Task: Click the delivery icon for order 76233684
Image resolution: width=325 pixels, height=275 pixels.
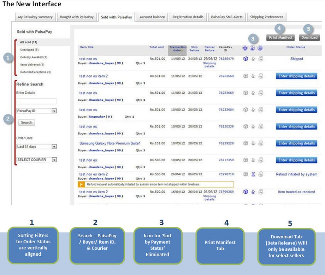Action: 253,110
